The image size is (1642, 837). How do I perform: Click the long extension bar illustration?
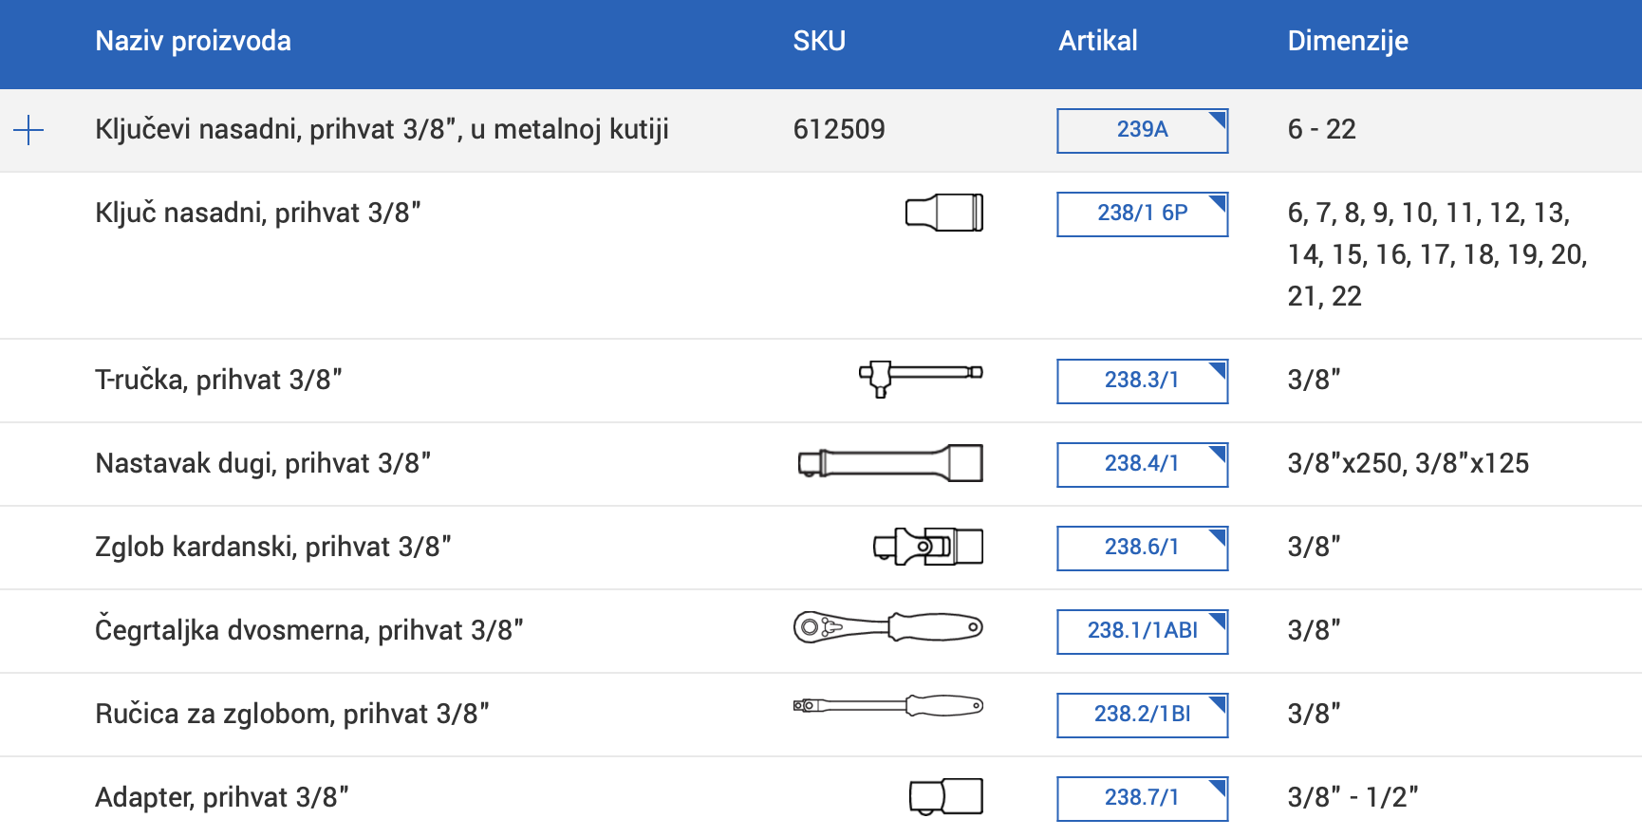(890, 463)
